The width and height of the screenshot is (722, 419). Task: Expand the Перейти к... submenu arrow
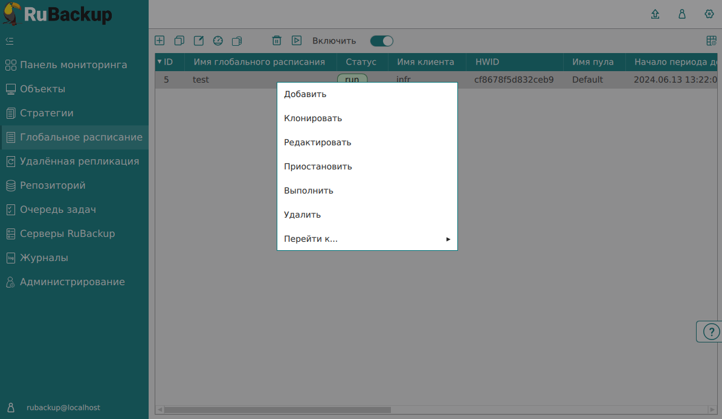click(x=448, y=239)
